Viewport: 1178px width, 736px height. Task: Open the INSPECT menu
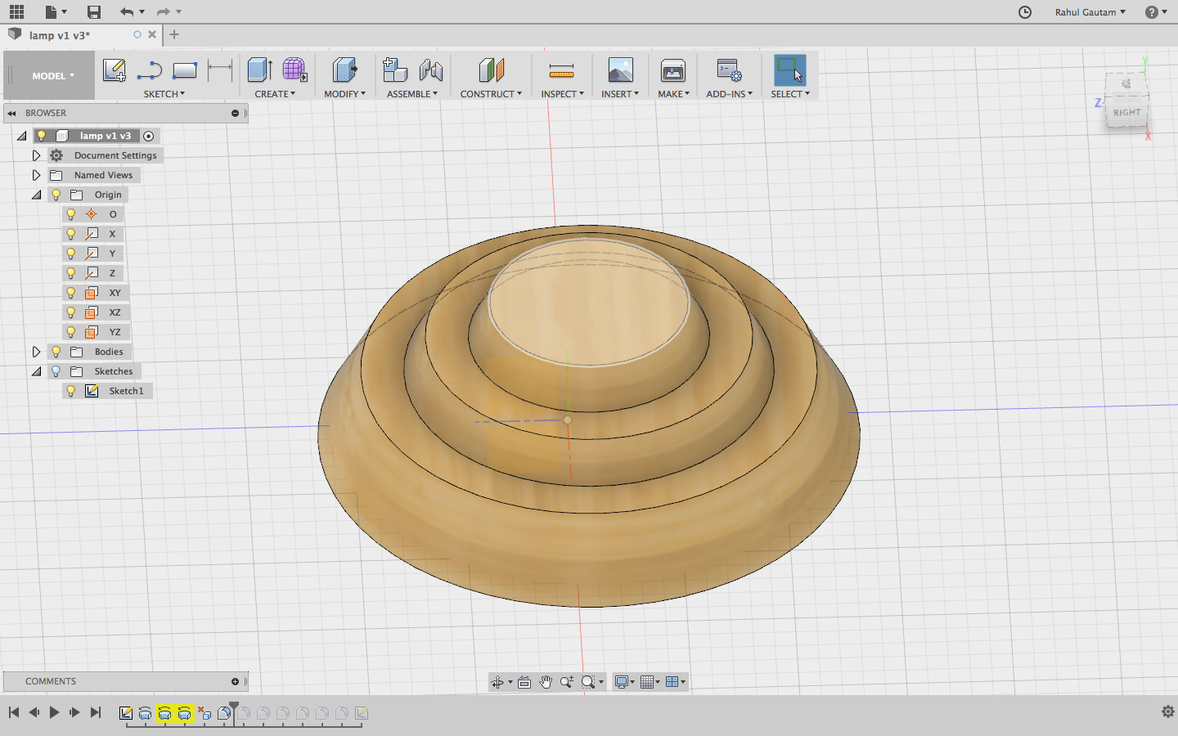tap(563, 94)
